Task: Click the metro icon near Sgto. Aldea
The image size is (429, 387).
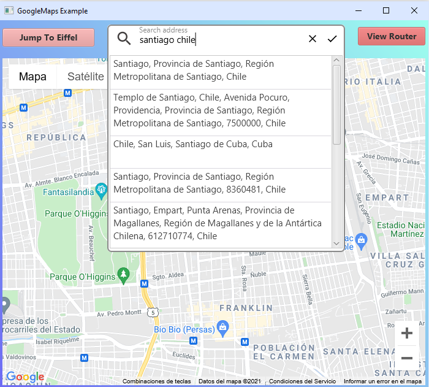Action: point(144,284)
